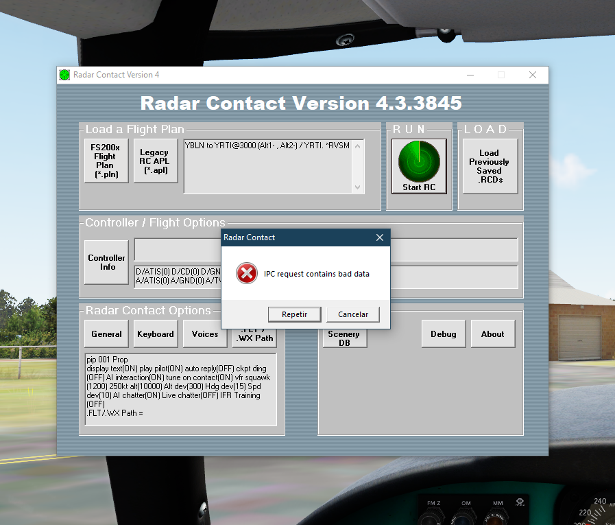This screenshot has width=615, height=525.
Task: Open Controller Info
Action: [106, 262]
